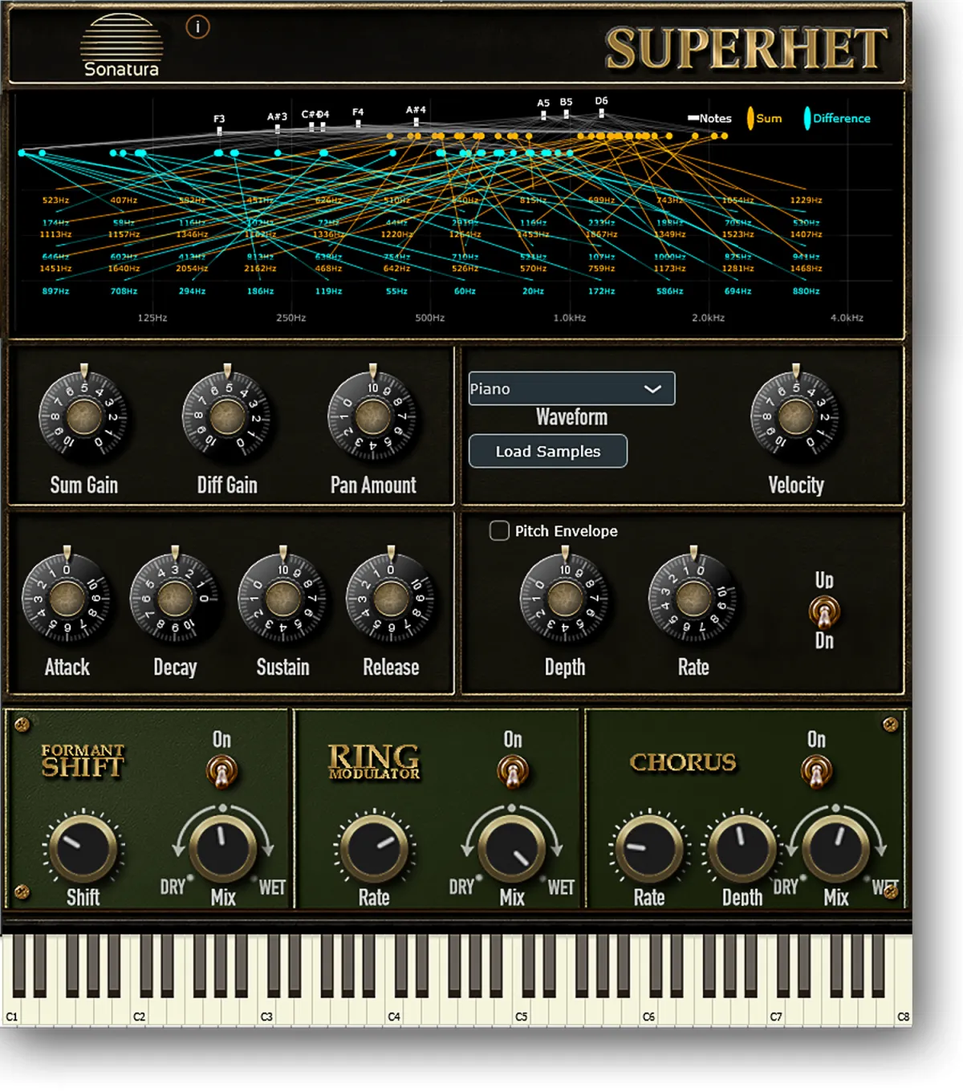Viewport: 963px width, 1092px height.
Task: Click the Velocity knob
Action: click(795, 416)
